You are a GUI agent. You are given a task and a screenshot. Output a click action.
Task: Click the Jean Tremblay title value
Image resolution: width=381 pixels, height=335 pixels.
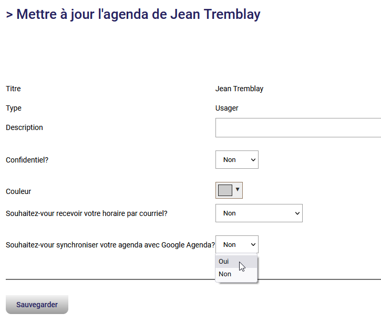pos(239,89)
